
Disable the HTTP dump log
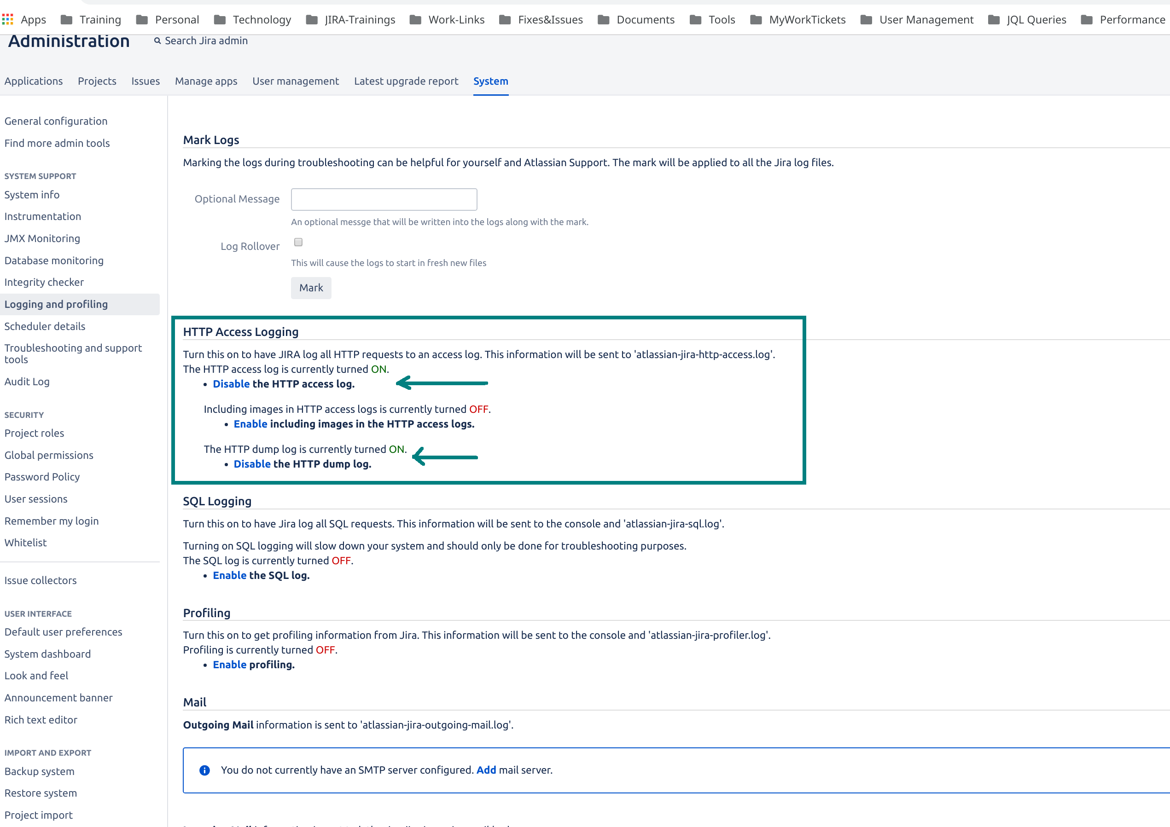pyautogui.click(x=252, y=464)
